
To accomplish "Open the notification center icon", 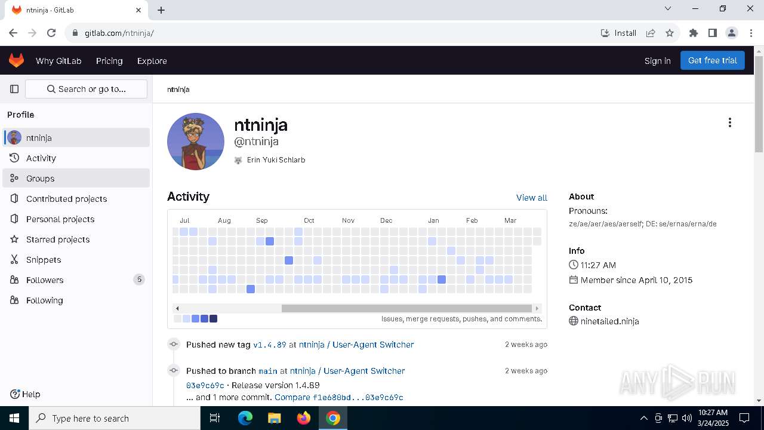I will pos(744,418).
